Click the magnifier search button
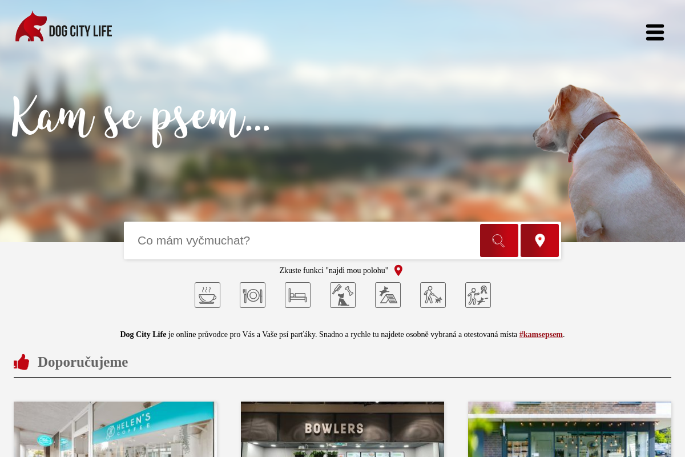This screenshot has height=457, width=685. click(x=499, y=240)
